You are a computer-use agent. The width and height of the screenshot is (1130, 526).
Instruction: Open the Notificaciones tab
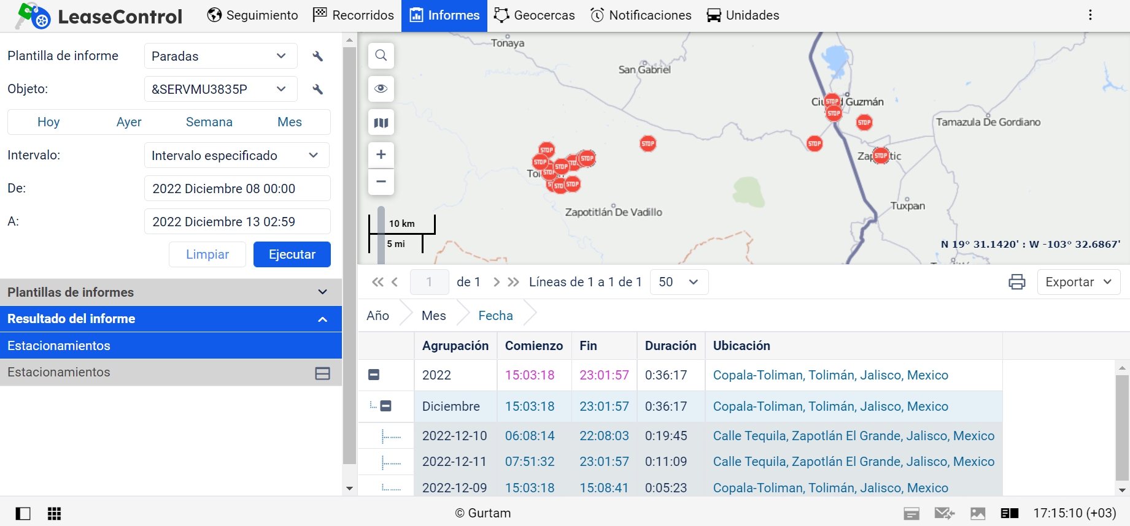pyautogui.click(x=641, y=15)
